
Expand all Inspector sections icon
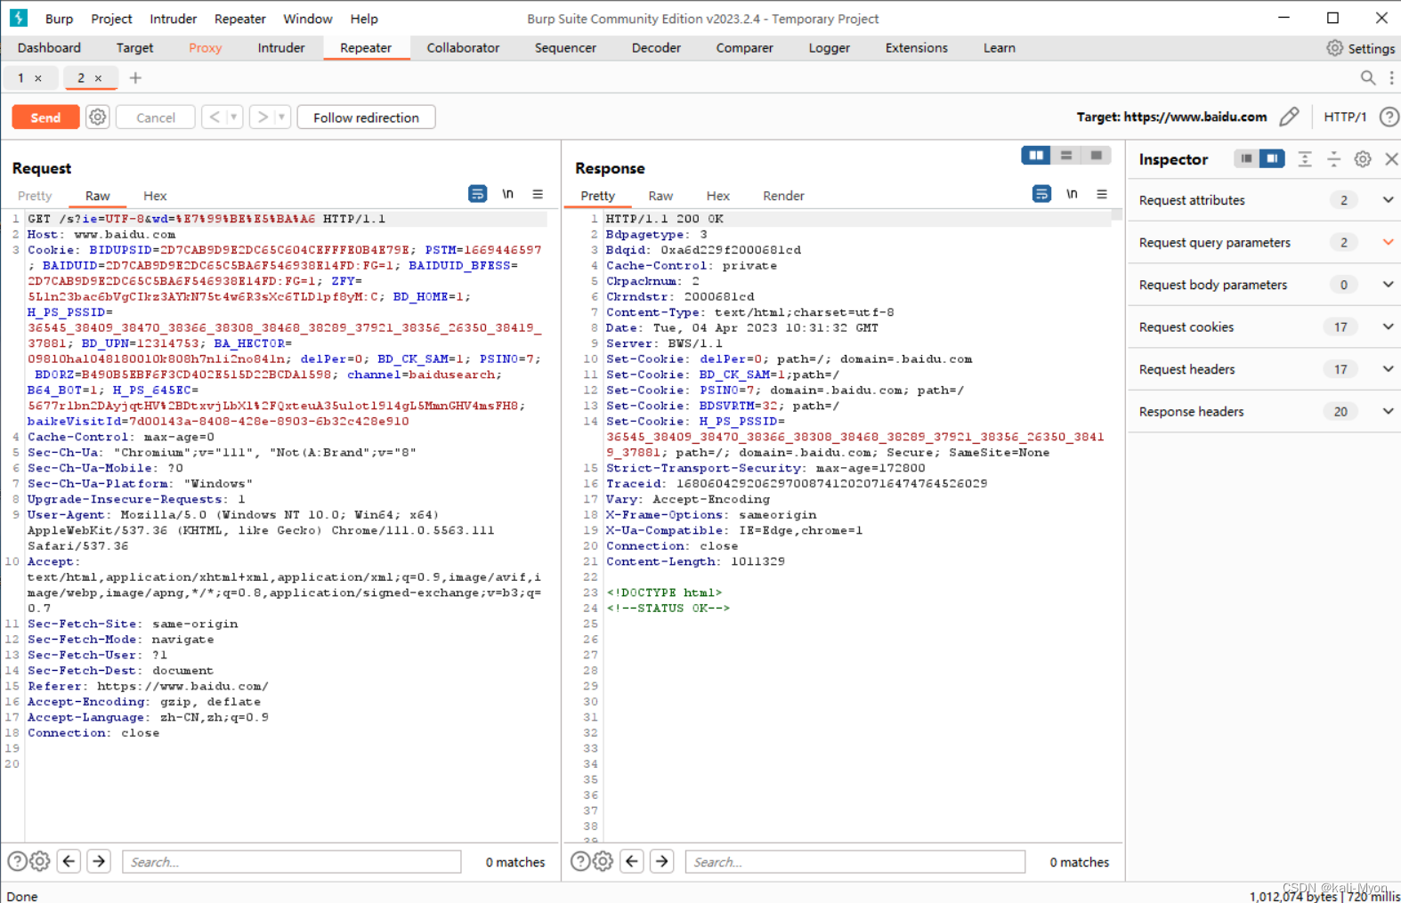click(x=1305, y=159)
